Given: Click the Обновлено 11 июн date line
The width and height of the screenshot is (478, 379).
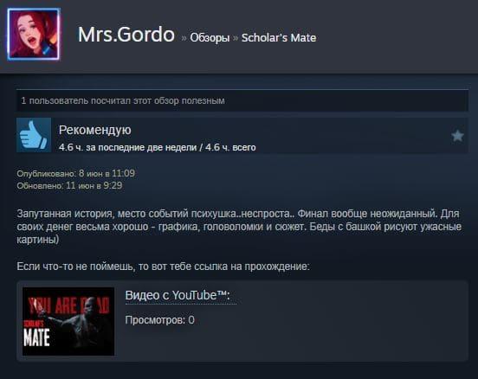Looking at the screenshot, I should pyautogui.click(x=69, y=185).
